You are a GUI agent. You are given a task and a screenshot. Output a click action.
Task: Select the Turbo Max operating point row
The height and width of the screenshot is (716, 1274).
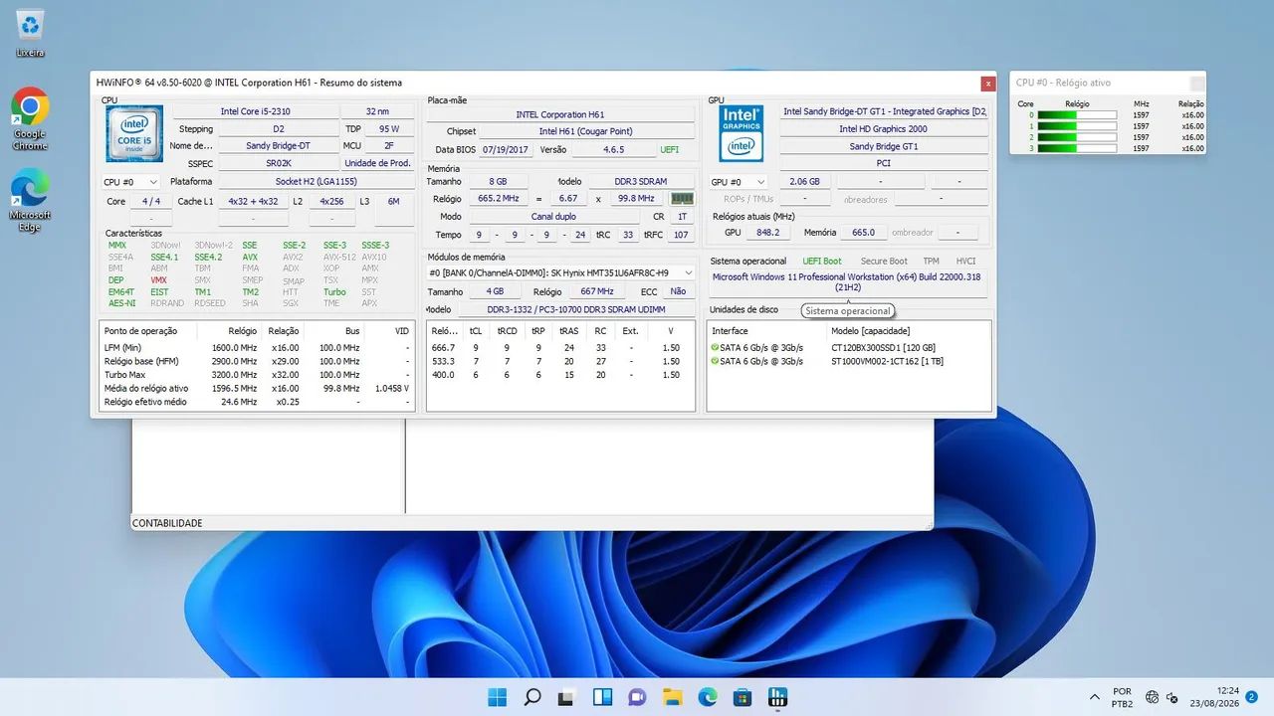pyautogui.click(x=257, y=375)
